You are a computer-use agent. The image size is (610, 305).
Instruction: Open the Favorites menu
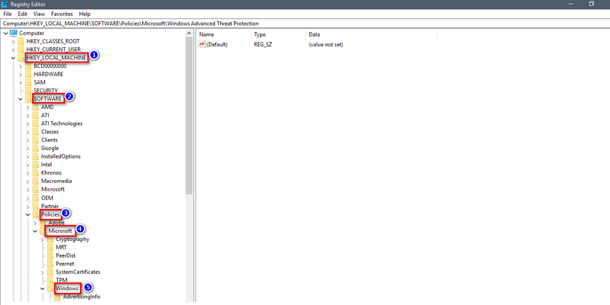point(62,14)
